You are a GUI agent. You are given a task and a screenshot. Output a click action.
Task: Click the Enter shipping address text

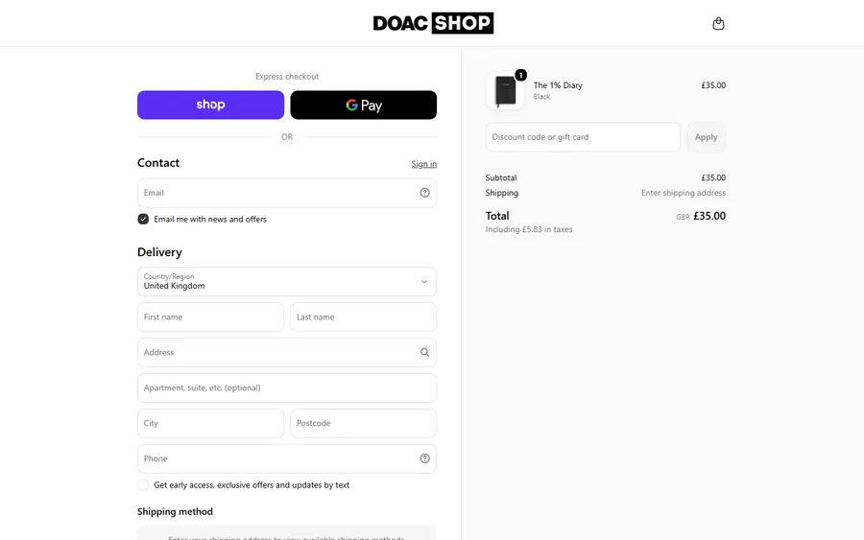coord(684,193)
